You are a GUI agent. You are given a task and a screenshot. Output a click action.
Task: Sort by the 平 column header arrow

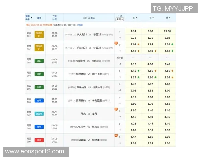153,18
